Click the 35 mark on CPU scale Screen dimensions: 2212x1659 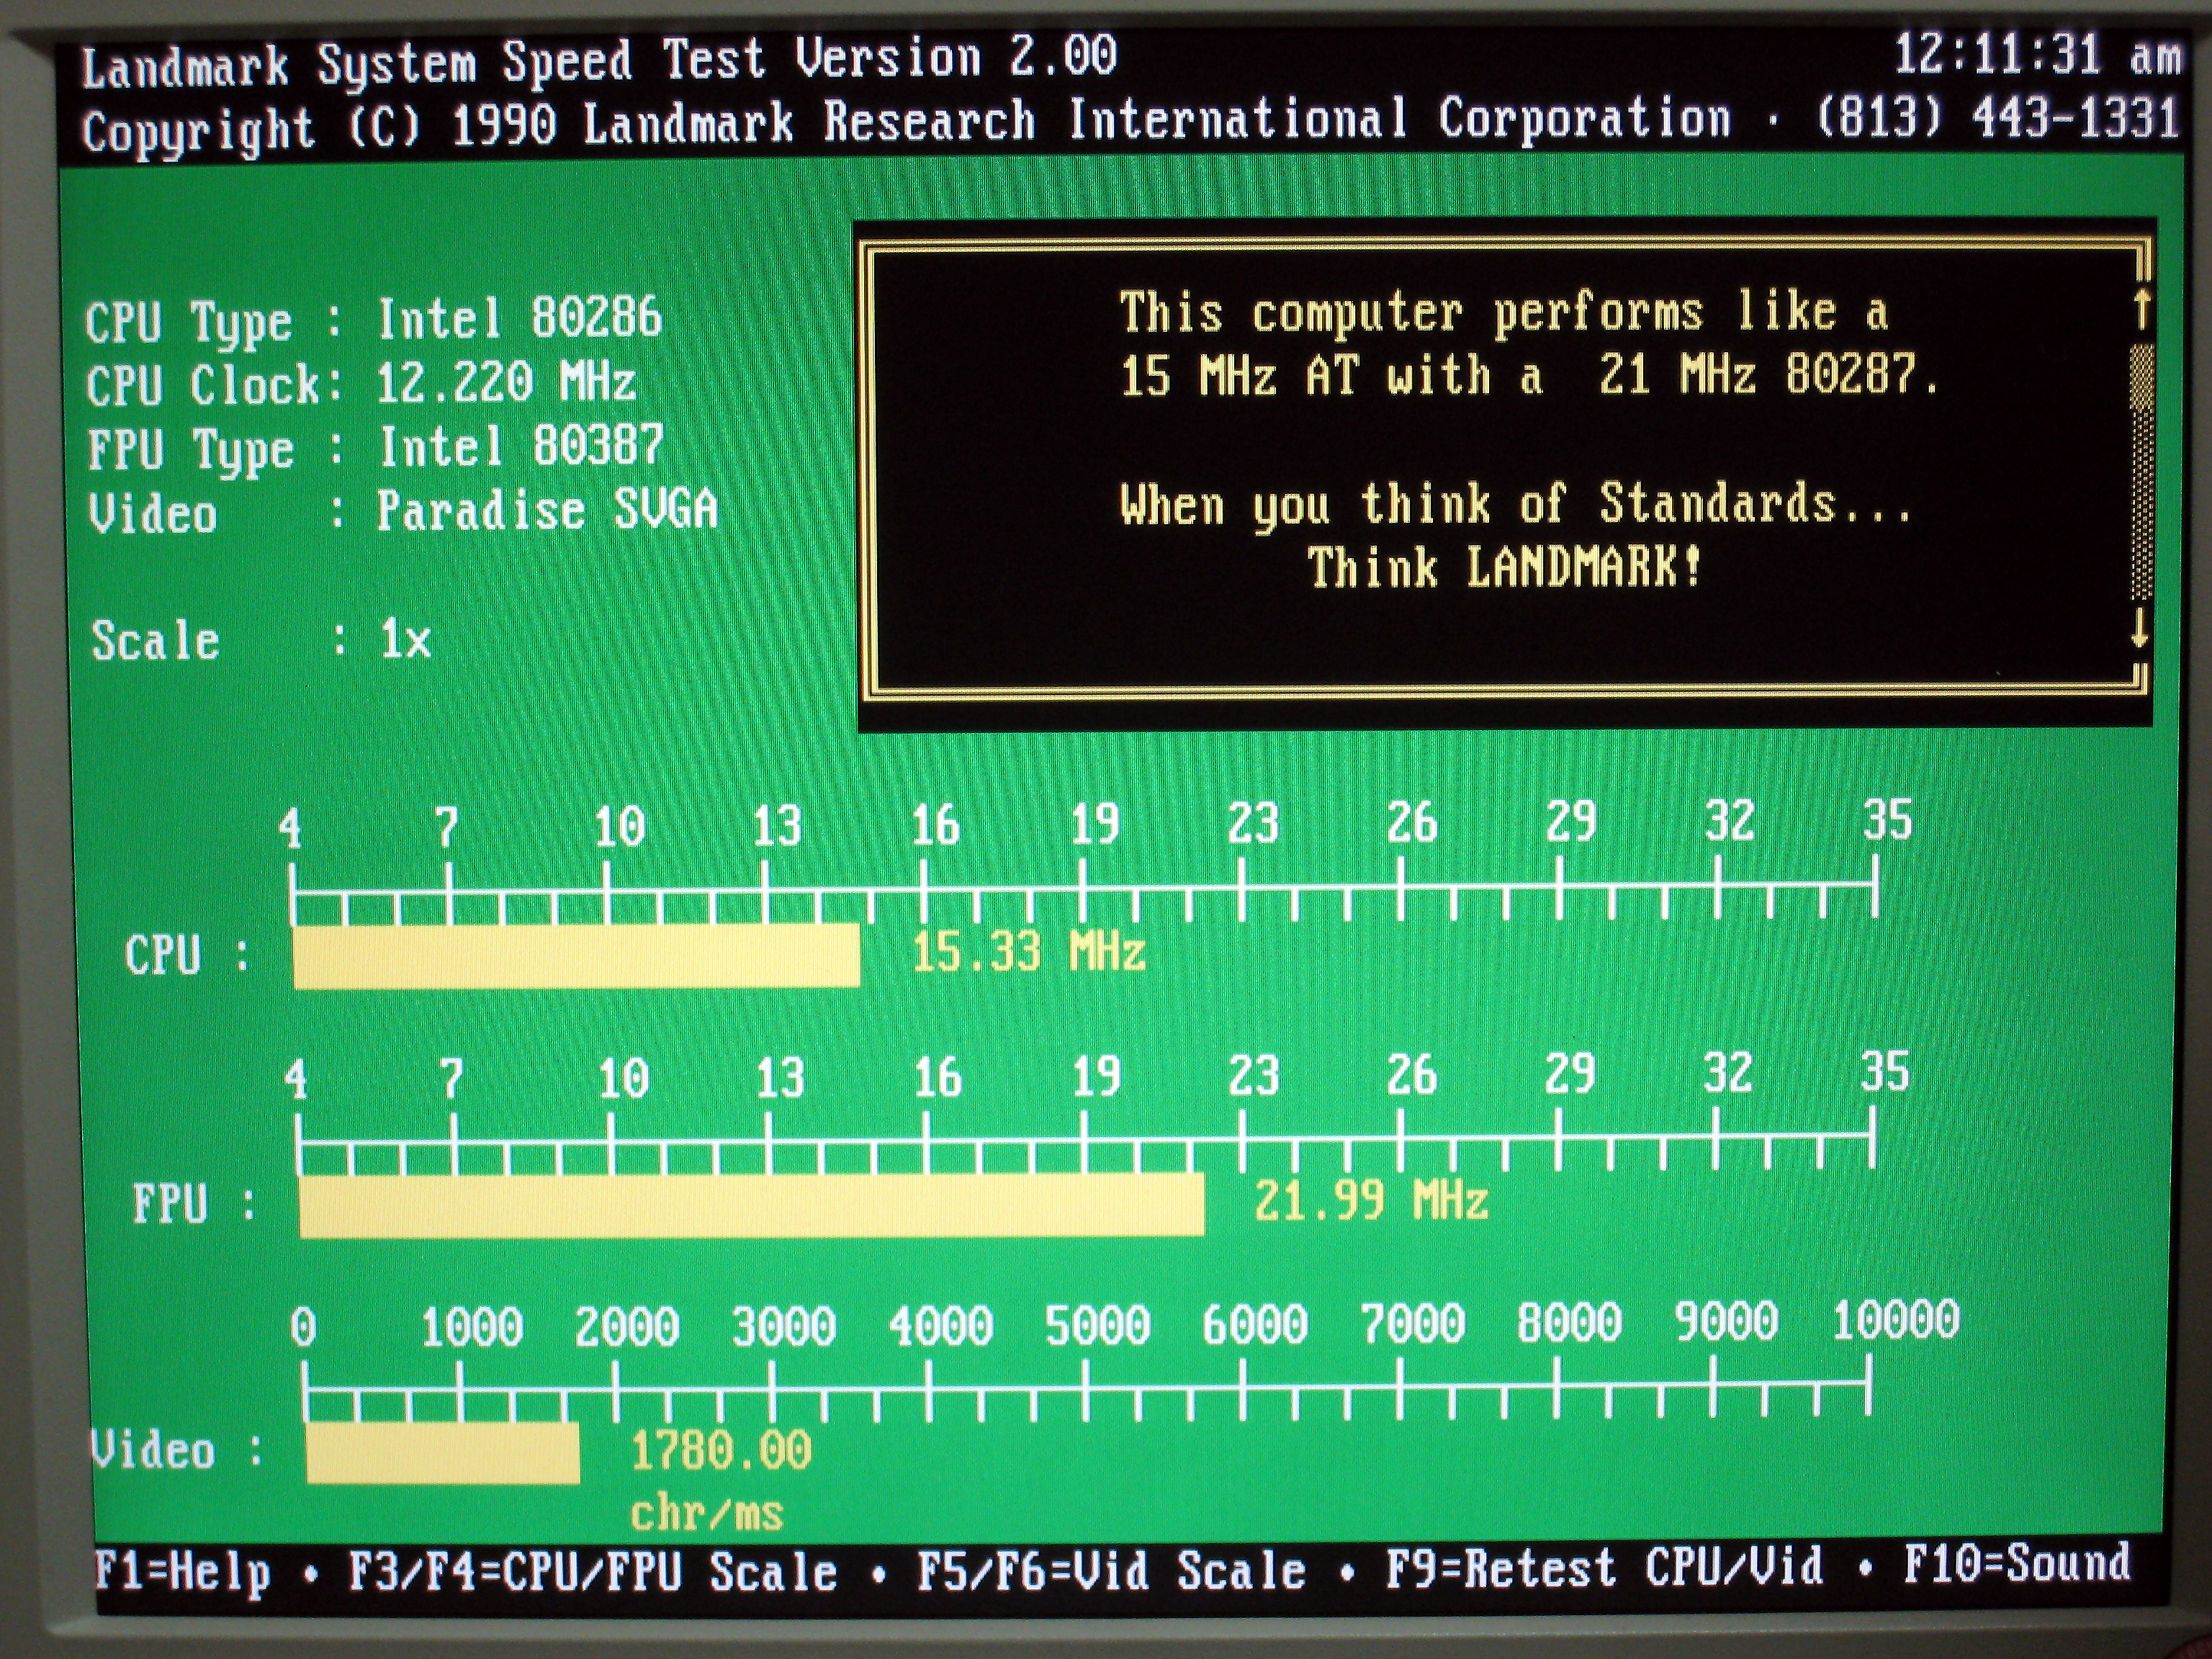coord(1887,820)
